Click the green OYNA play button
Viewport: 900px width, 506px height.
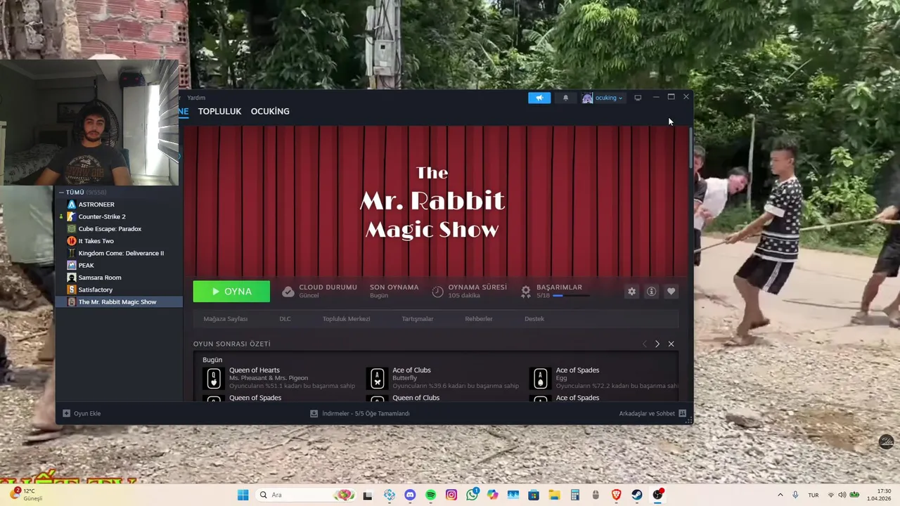[x=231, y=292]
